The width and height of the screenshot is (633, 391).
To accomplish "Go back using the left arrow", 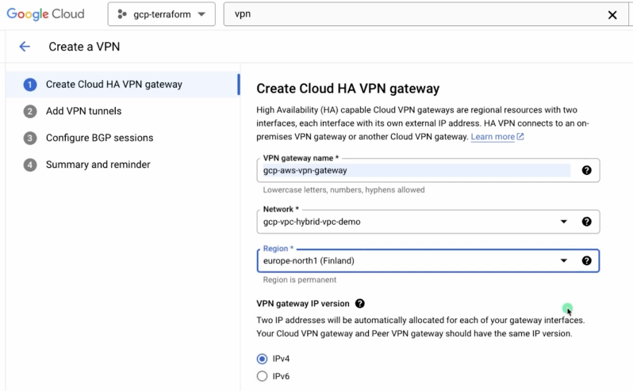I will coord(25,47).
